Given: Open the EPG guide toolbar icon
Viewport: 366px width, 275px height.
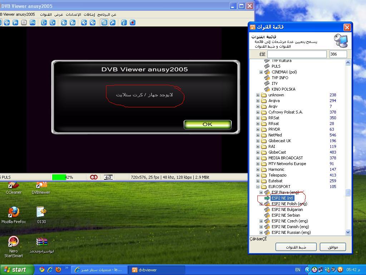Looking at the screenshot, I should 33,23.
